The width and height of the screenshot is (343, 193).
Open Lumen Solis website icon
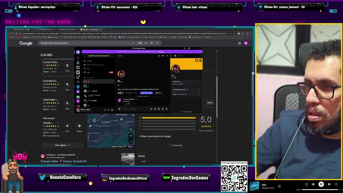pyautogui.click(x=67, y=65)
